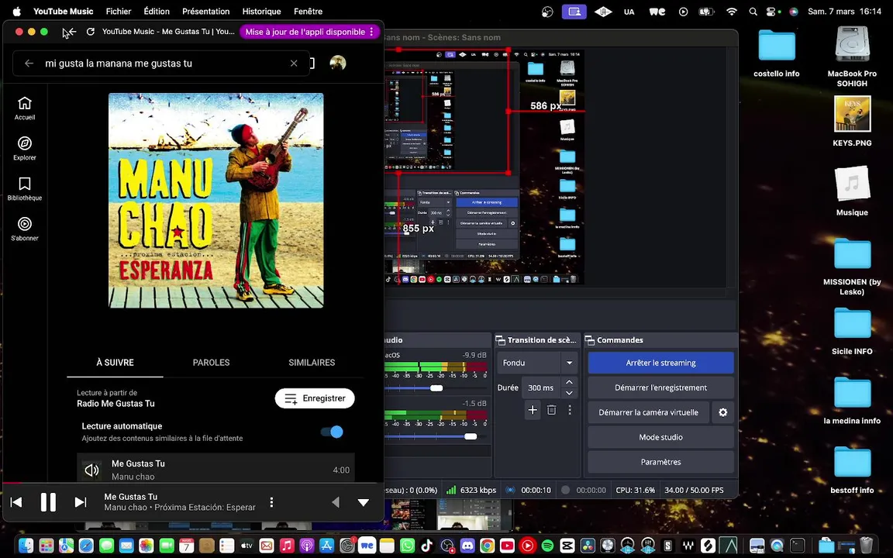Open TikTok from the Dock
The height and width of the screenshot is (558, 893).
click(426, 546)
